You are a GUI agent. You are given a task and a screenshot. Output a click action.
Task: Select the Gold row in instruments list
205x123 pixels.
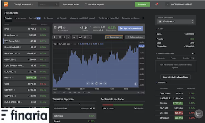(26, 84)
